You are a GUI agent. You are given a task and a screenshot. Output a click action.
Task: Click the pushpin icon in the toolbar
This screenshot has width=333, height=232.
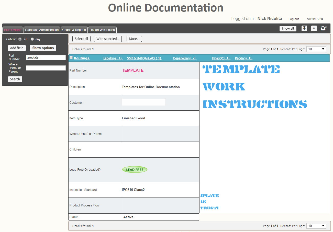click(x=304, y=28)
